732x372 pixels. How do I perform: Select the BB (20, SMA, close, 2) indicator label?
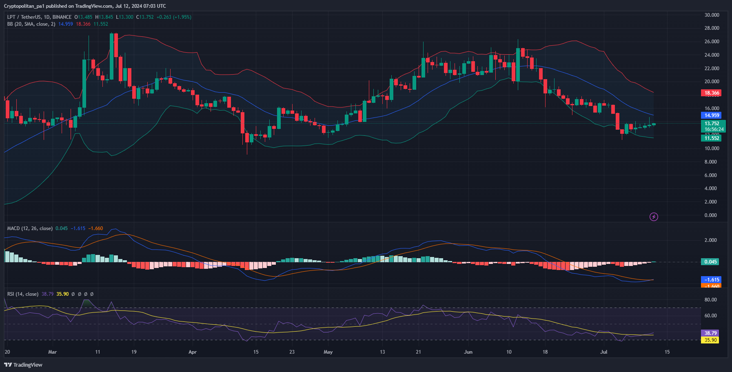31,24
